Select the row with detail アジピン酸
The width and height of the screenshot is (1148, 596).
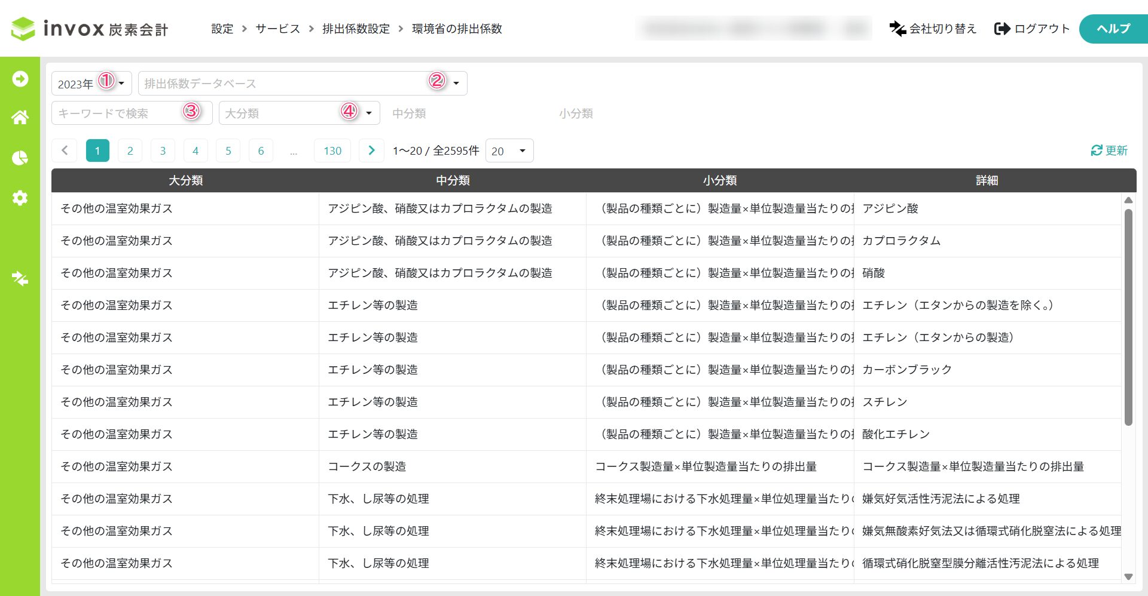[x=587, y=208]
